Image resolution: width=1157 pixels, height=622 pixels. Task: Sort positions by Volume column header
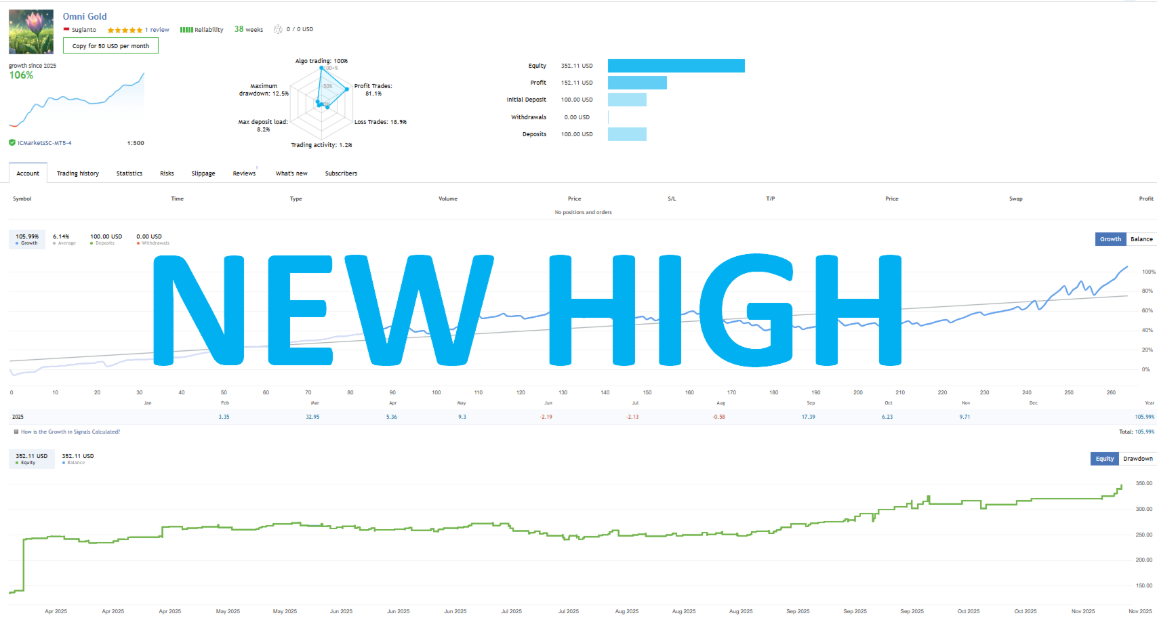(448, 199)
